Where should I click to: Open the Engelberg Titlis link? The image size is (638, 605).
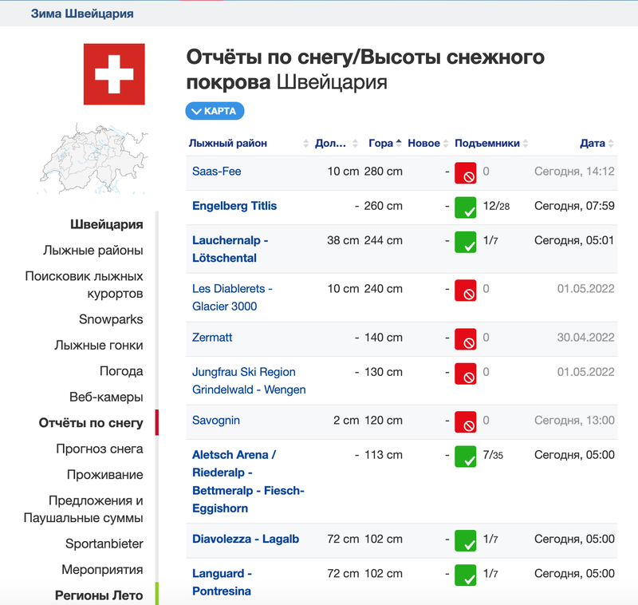click(234, 206)
